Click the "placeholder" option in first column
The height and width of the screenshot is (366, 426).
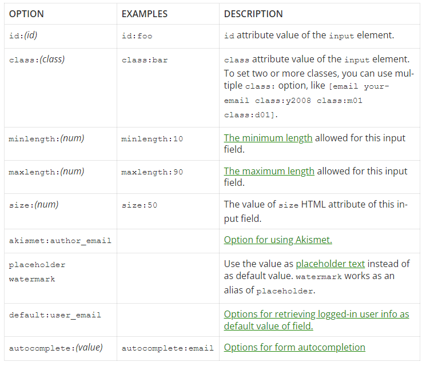point(37,265)
